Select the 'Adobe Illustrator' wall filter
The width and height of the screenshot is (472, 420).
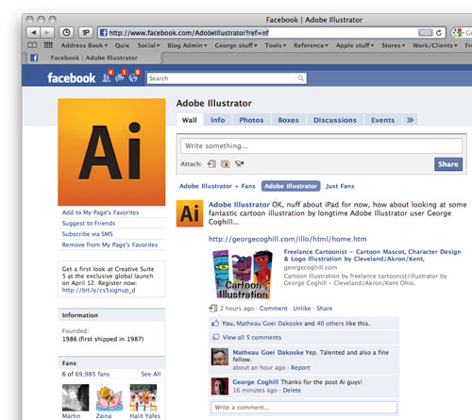tap(291, 186)
